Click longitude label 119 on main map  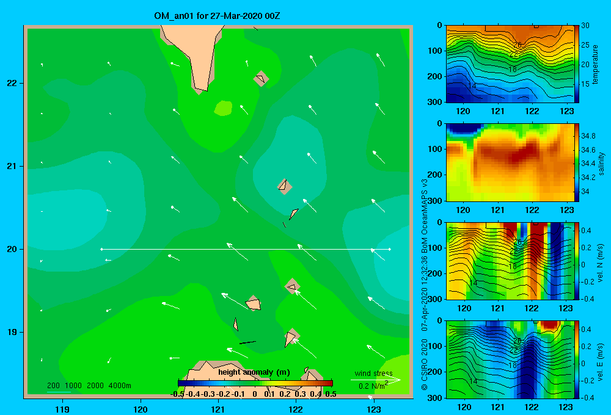click(x=62, y=409)
